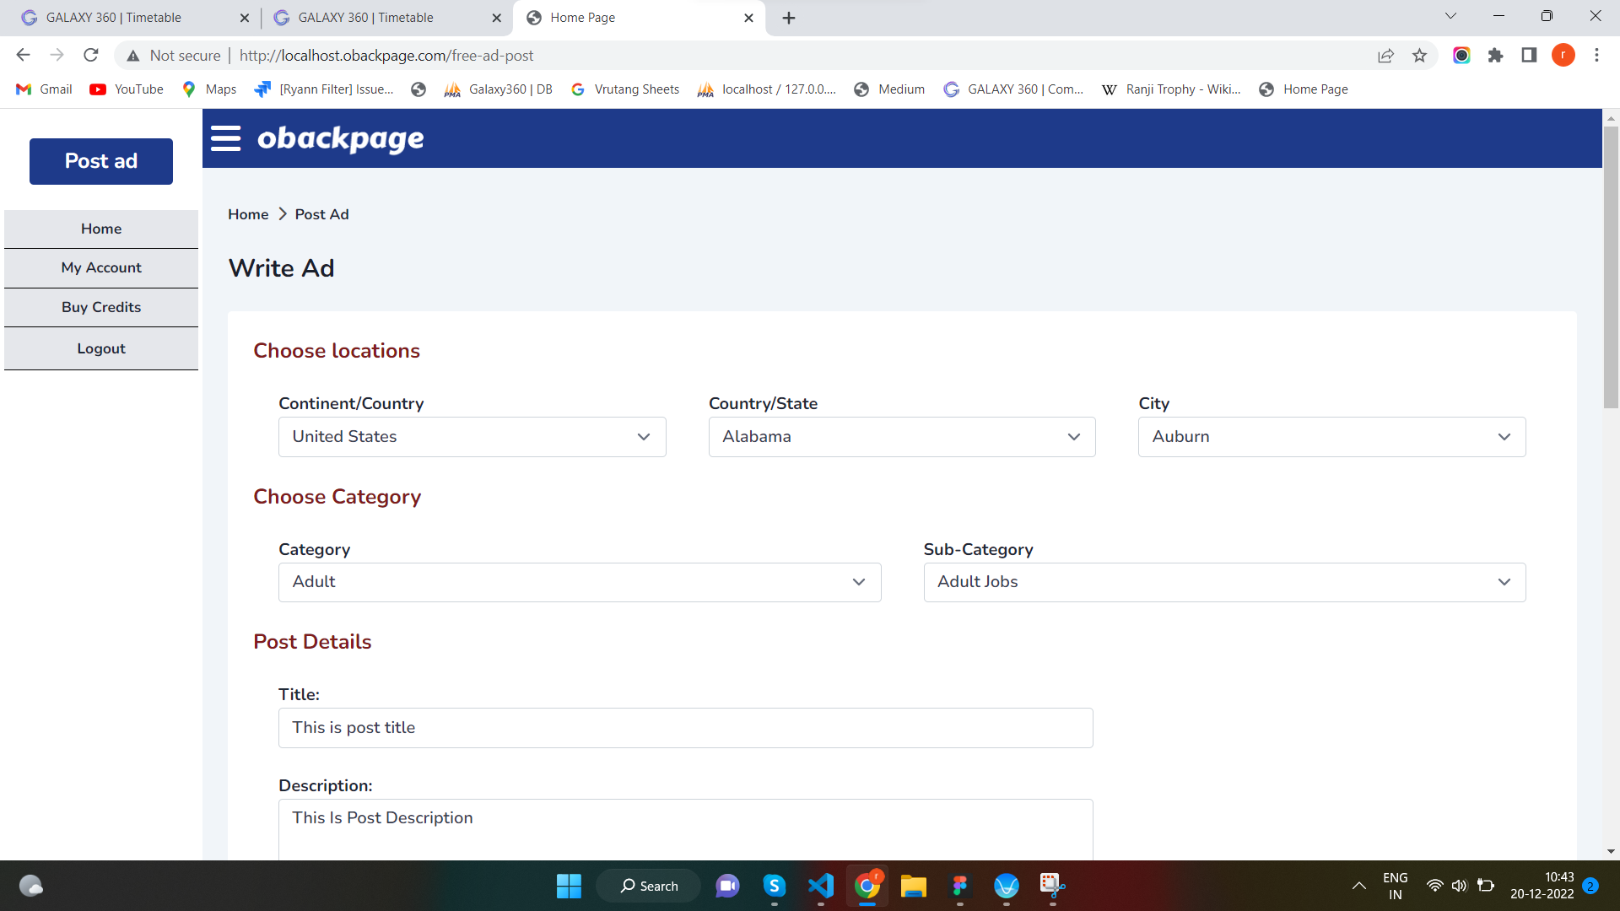
Task: Open the obackpage hamburger menu
Action: click(225, 138)
